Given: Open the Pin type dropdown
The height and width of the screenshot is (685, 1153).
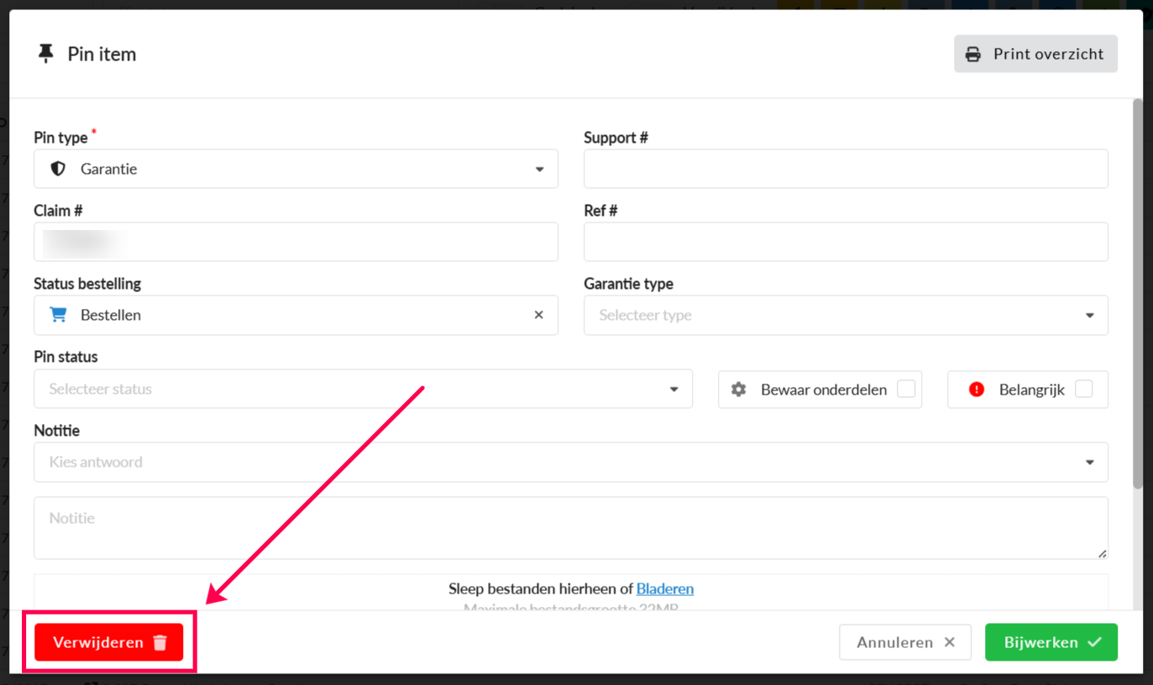Looking at the screenshot, I should click(x=296, y=169).
